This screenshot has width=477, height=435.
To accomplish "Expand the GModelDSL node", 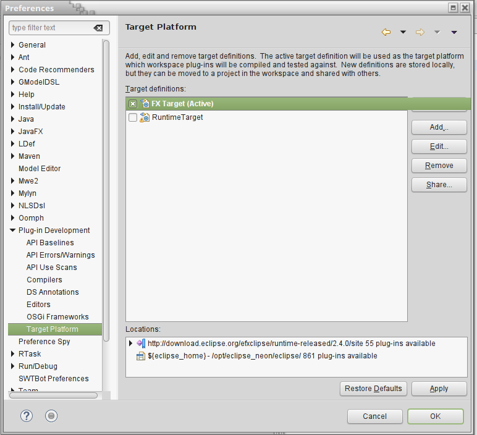I will click(x=12, y=82).
